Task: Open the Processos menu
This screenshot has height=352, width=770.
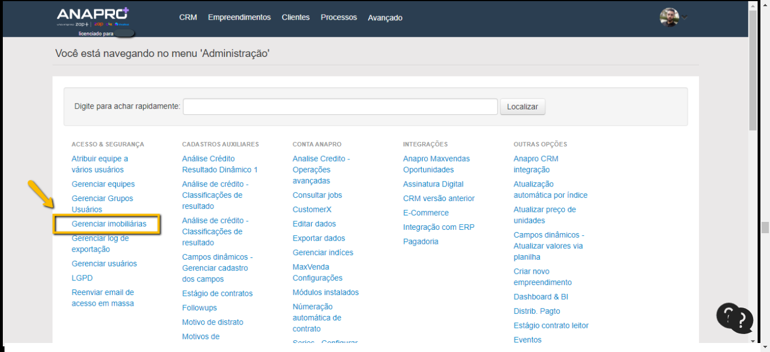Action: click(x=339, y=17)
